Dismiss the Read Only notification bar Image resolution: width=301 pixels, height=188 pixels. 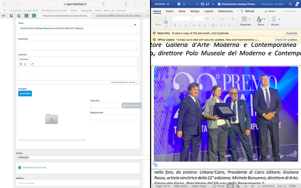click(x=154, y=33)
